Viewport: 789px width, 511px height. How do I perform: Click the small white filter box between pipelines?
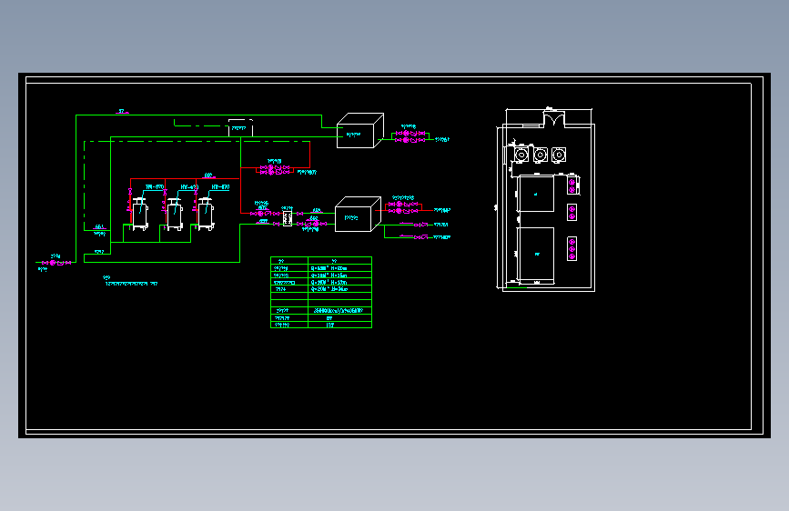(288, 218)
